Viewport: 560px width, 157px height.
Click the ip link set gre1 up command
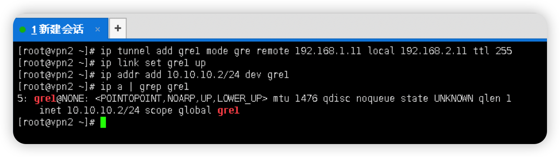(153, 63)
